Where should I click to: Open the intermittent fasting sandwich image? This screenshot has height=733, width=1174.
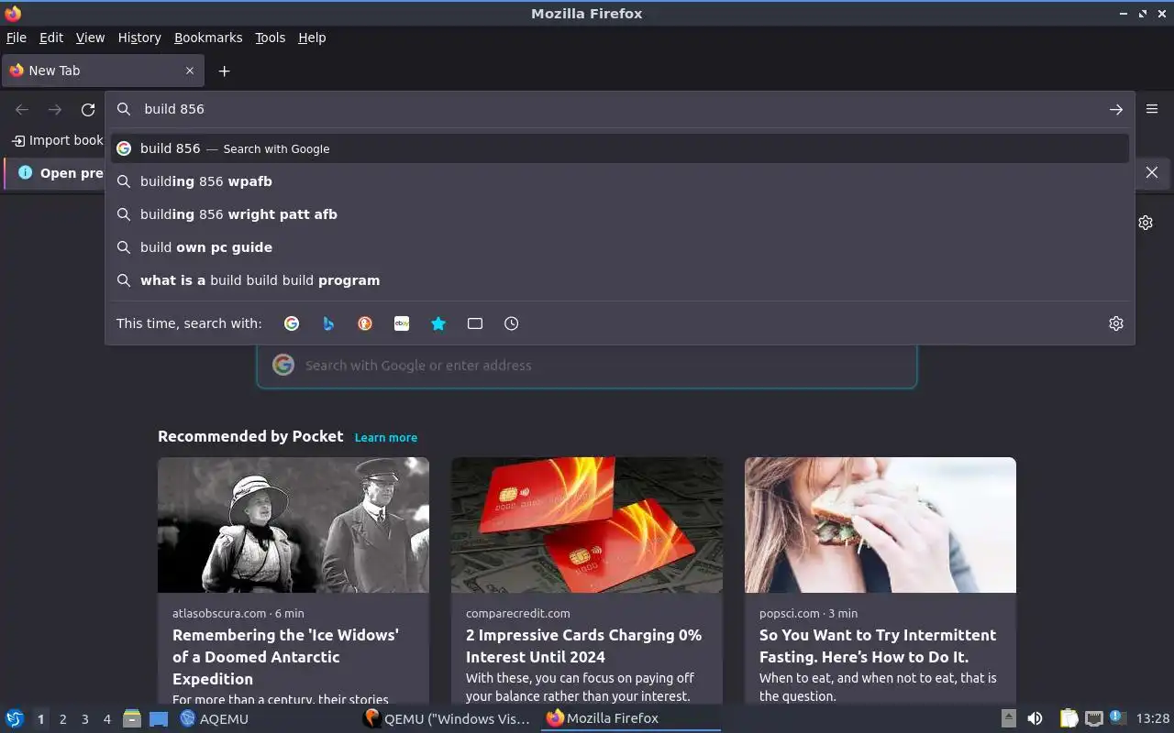point(880,525)
